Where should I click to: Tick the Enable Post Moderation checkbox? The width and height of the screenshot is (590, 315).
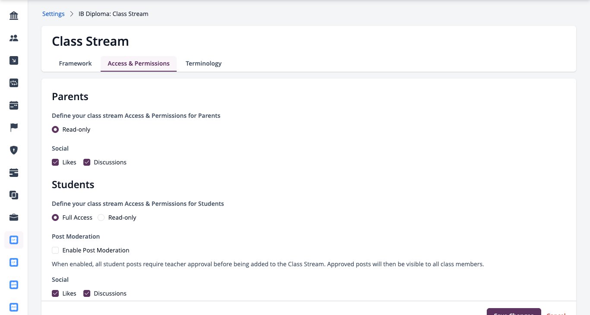coord(55,250)
